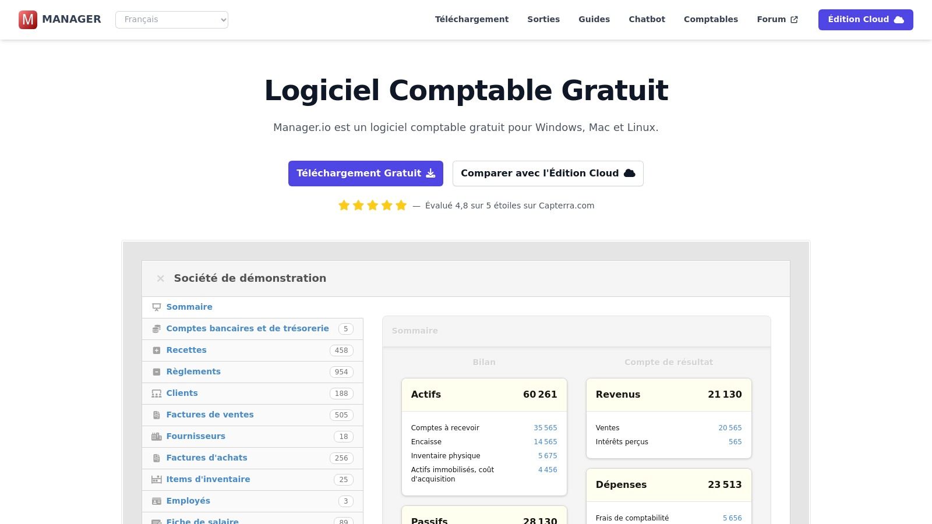
Task: Open the Téléchargement menu link
Action: [x=472, y=19]
